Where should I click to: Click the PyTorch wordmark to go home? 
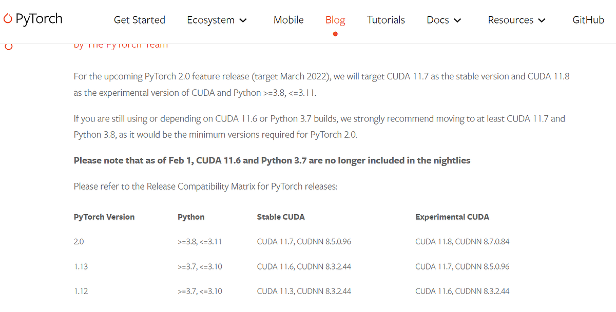(39, 19)
